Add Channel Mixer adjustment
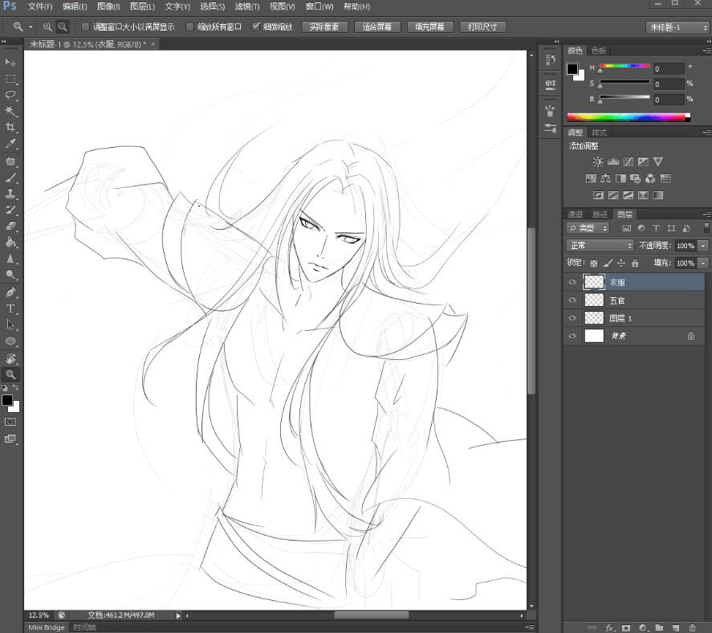 (650, 178)
